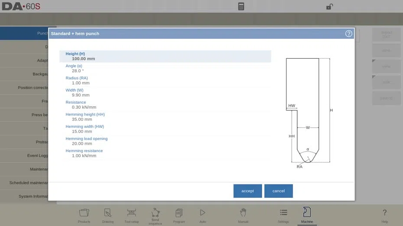Open Position correction sidebar entry
403x226 pixels.
click(24, 88)
